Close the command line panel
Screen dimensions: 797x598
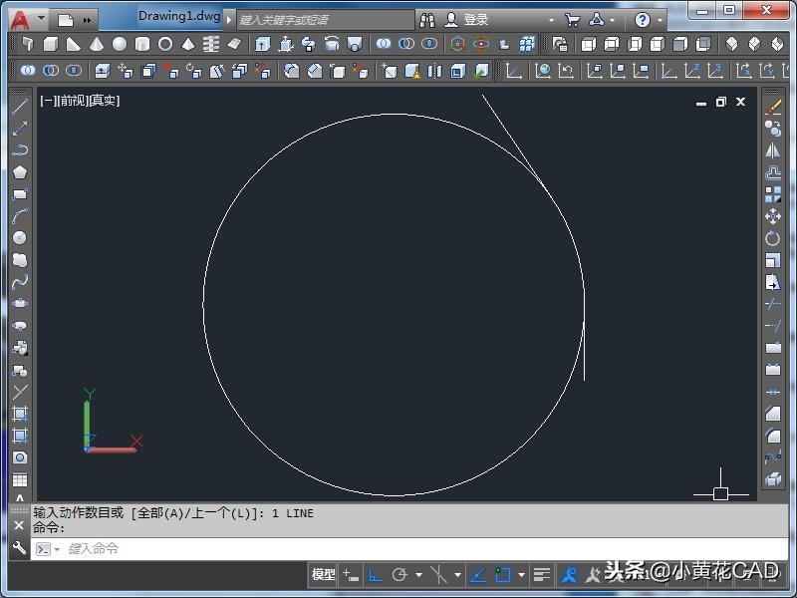(19, 525)
